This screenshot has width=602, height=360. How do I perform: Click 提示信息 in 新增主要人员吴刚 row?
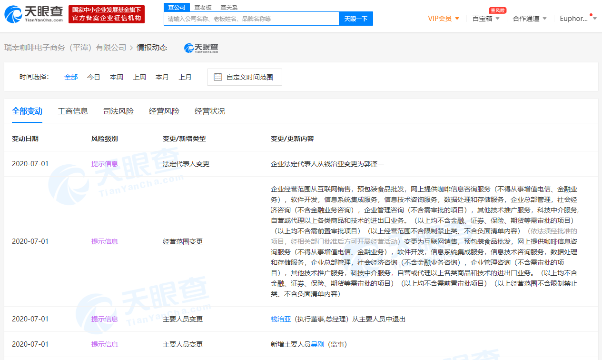click(x=105, y=344)
